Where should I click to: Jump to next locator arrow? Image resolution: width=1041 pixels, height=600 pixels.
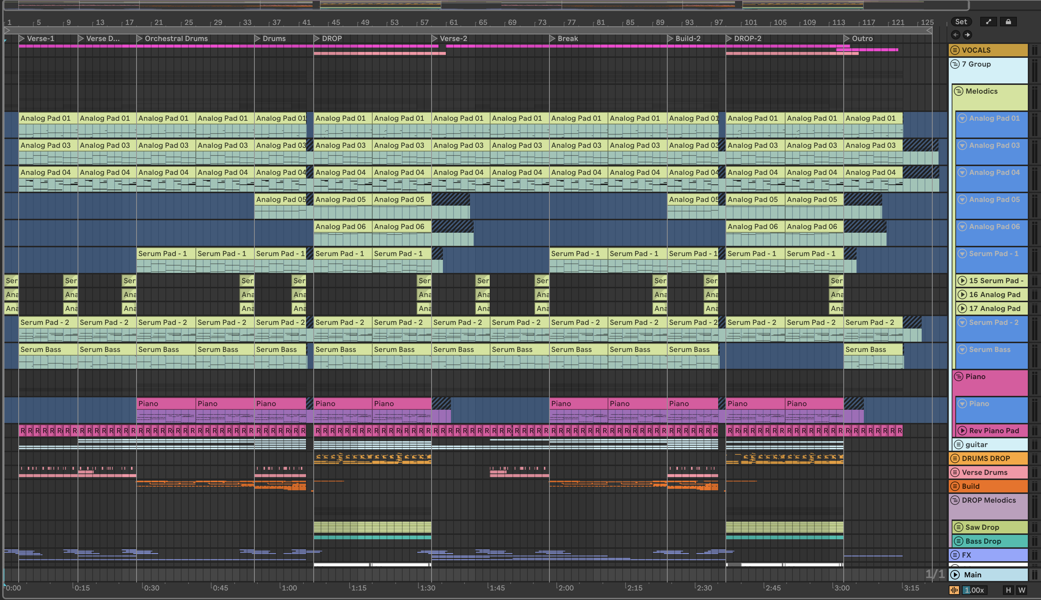pyautogui.click(x=967, y=35)
